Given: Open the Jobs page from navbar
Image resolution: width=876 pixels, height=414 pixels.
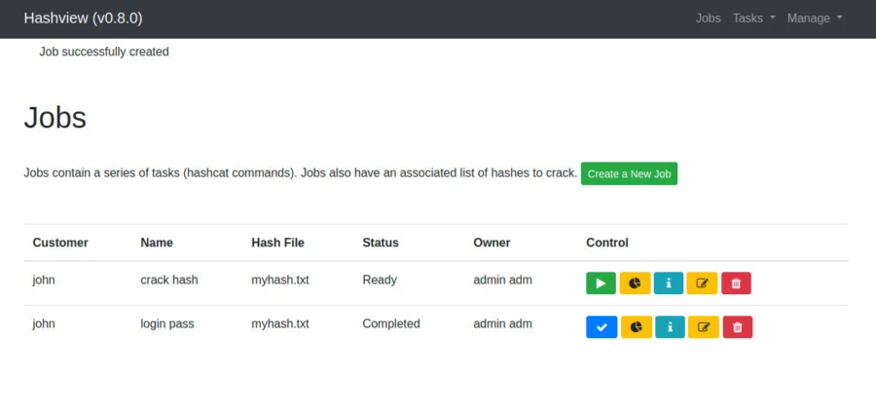Looking at the screenshot, I should point(709,19).
